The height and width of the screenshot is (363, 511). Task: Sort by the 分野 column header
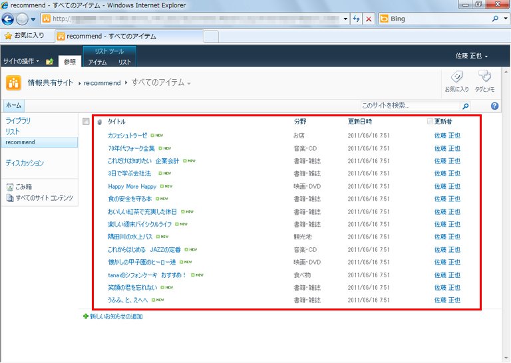300,122
